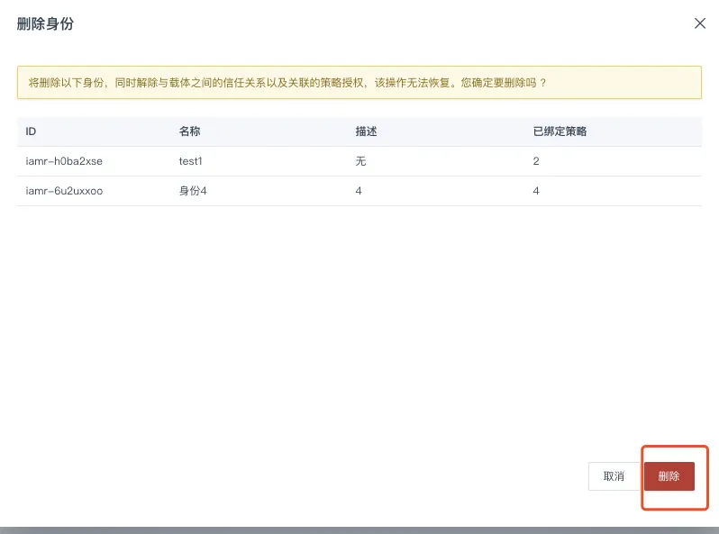Screen dimensions: 719x534
Task: Click the 名称 column header
Action: [x=189, y=131]
